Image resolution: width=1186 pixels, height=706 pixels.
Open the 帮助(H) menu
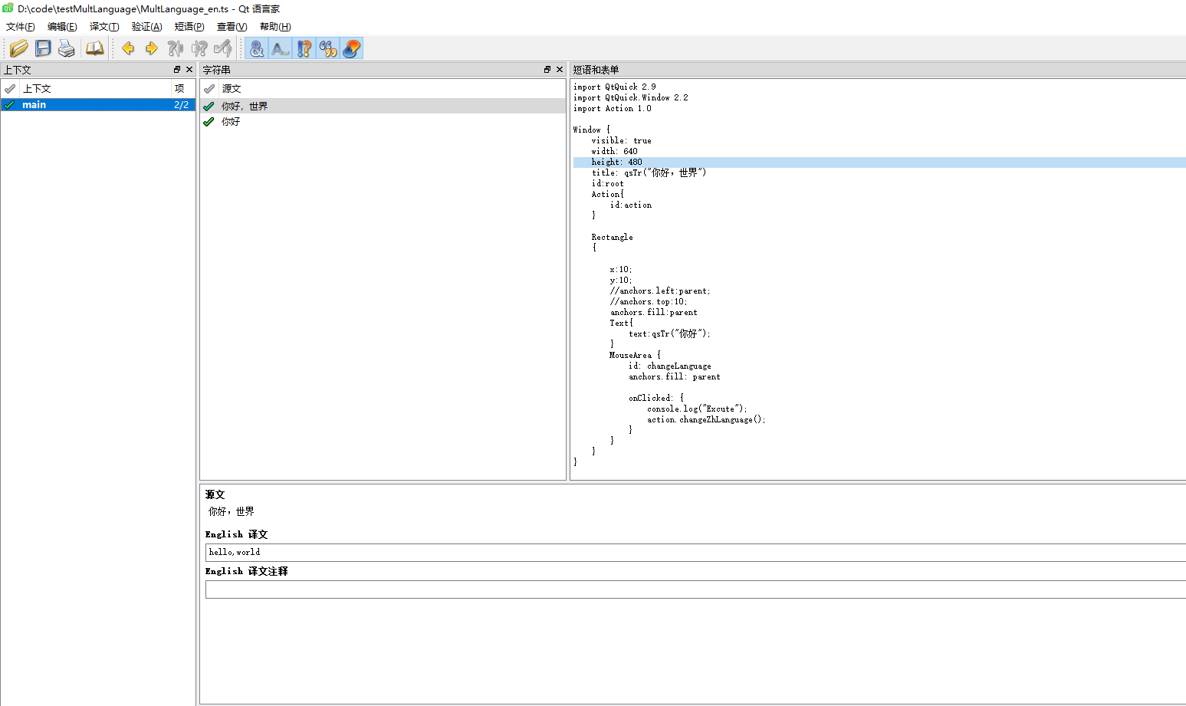click(275, 27)
